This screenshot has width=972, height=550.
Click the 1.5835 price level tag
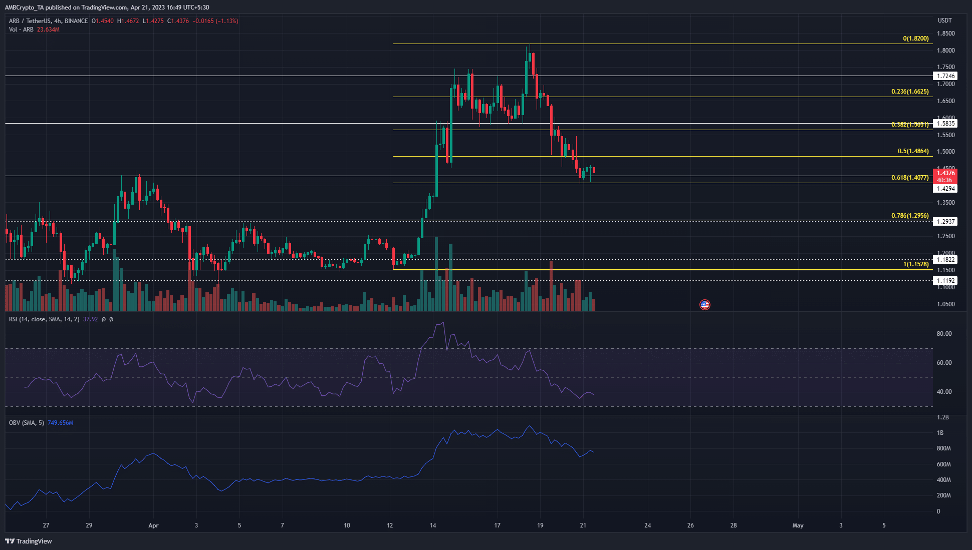945,124
